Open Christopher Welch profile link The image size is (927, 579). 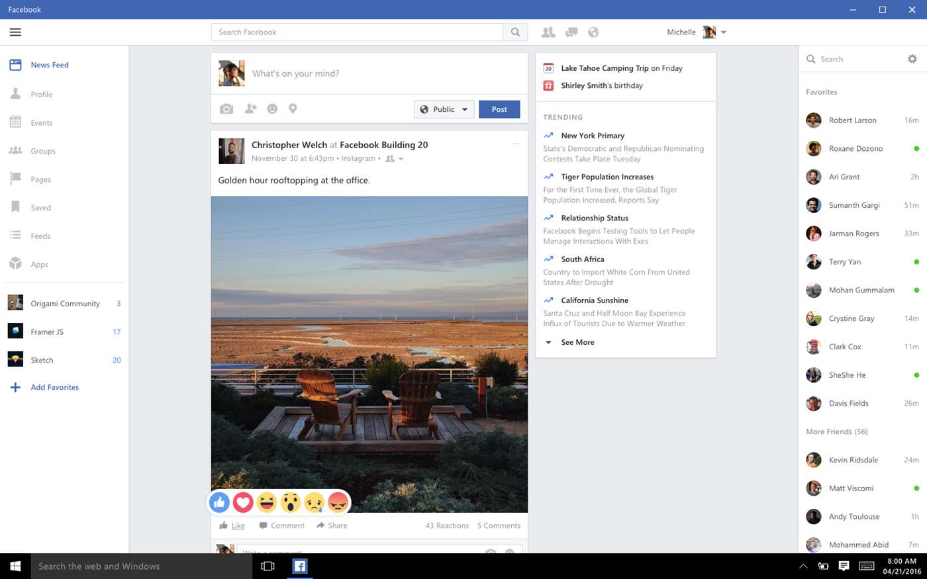click(x=289, y=145)
